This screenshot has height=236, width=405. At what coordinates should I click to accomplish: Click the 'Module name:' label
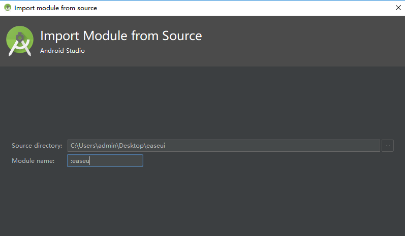pyautogui.click(x=33, y=161)
